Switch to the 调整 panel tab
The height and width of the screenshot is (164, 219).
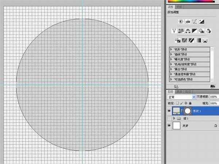tap(171, 7)
